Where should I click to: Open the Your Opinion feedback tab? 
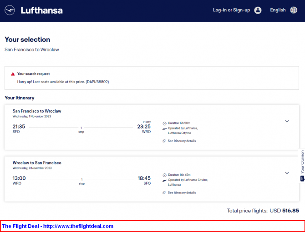pyautogui.click(x=302, y=166)
